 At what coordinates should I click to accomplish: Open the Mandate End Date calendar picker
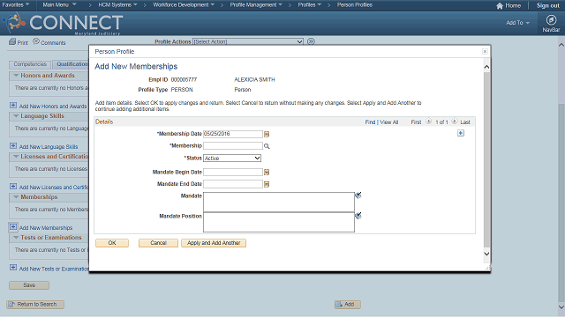(267, 184)
